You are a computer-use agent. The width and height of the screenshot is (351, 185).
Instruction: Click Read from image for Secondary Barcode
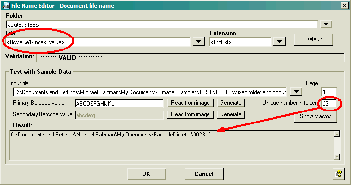point(190,114)
